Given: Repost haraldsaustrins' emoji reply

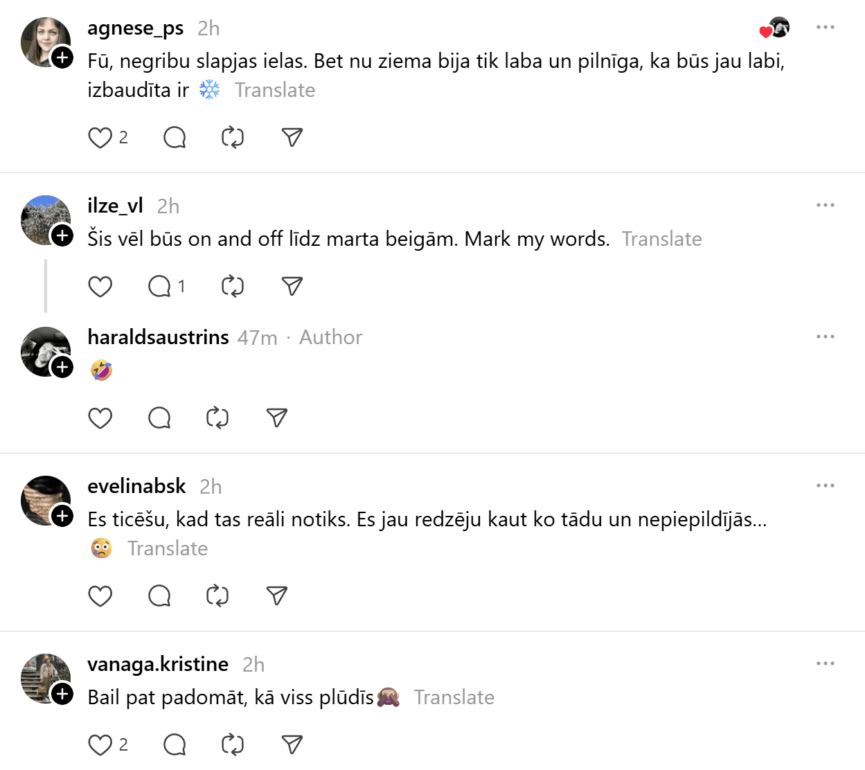Looking at the screenshot, I should coord(217,418).
